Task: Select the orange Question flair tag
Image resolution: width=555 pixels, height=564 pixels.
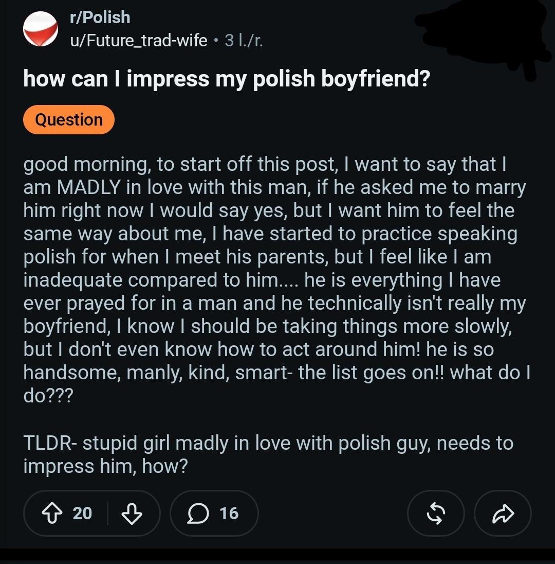Action: [x=69, y=120]
